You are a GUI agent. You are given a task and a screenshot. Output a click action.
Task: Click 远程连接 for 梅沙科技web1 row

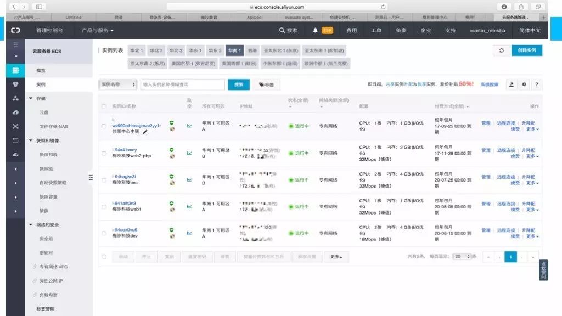coord(506,204)
